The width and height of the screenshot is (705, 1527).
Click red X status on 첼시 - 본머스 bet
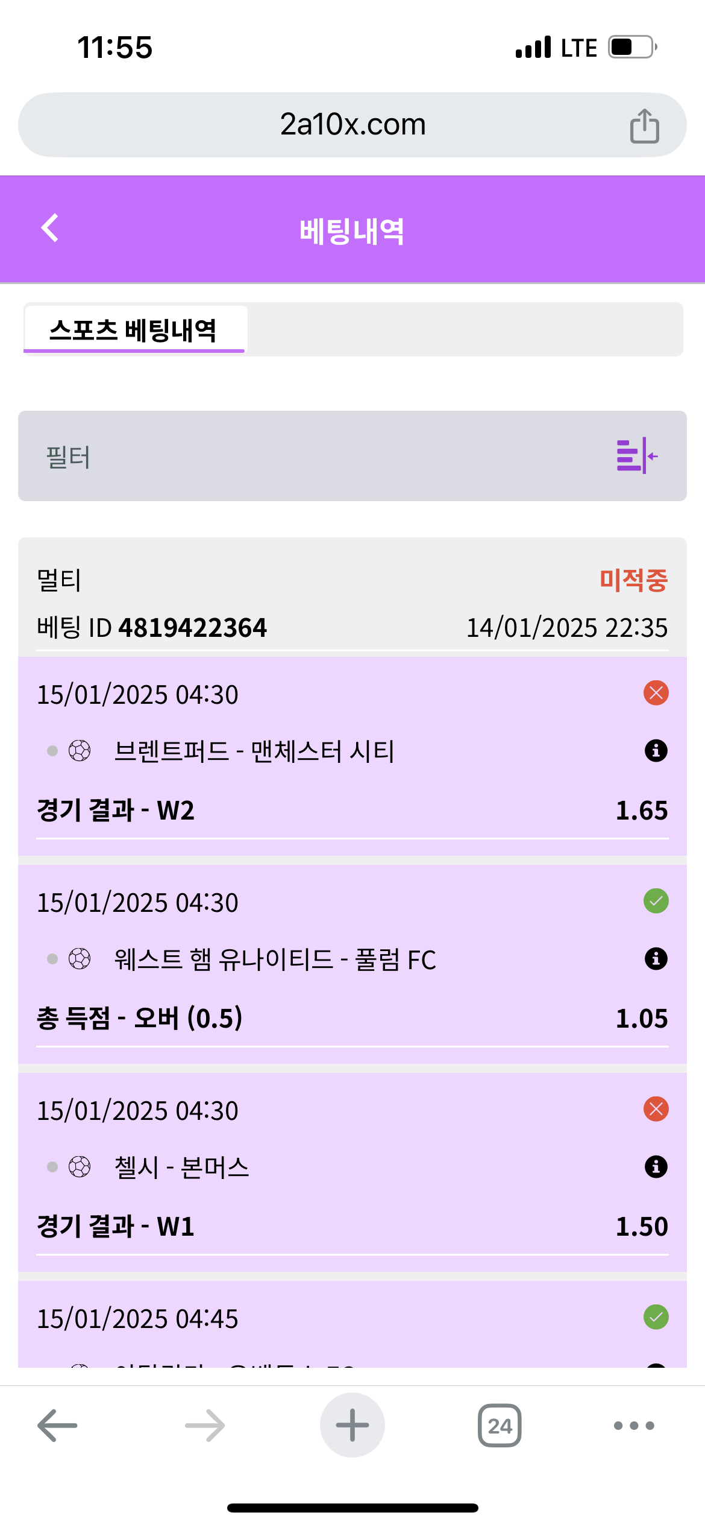[x=656, y=1109]
